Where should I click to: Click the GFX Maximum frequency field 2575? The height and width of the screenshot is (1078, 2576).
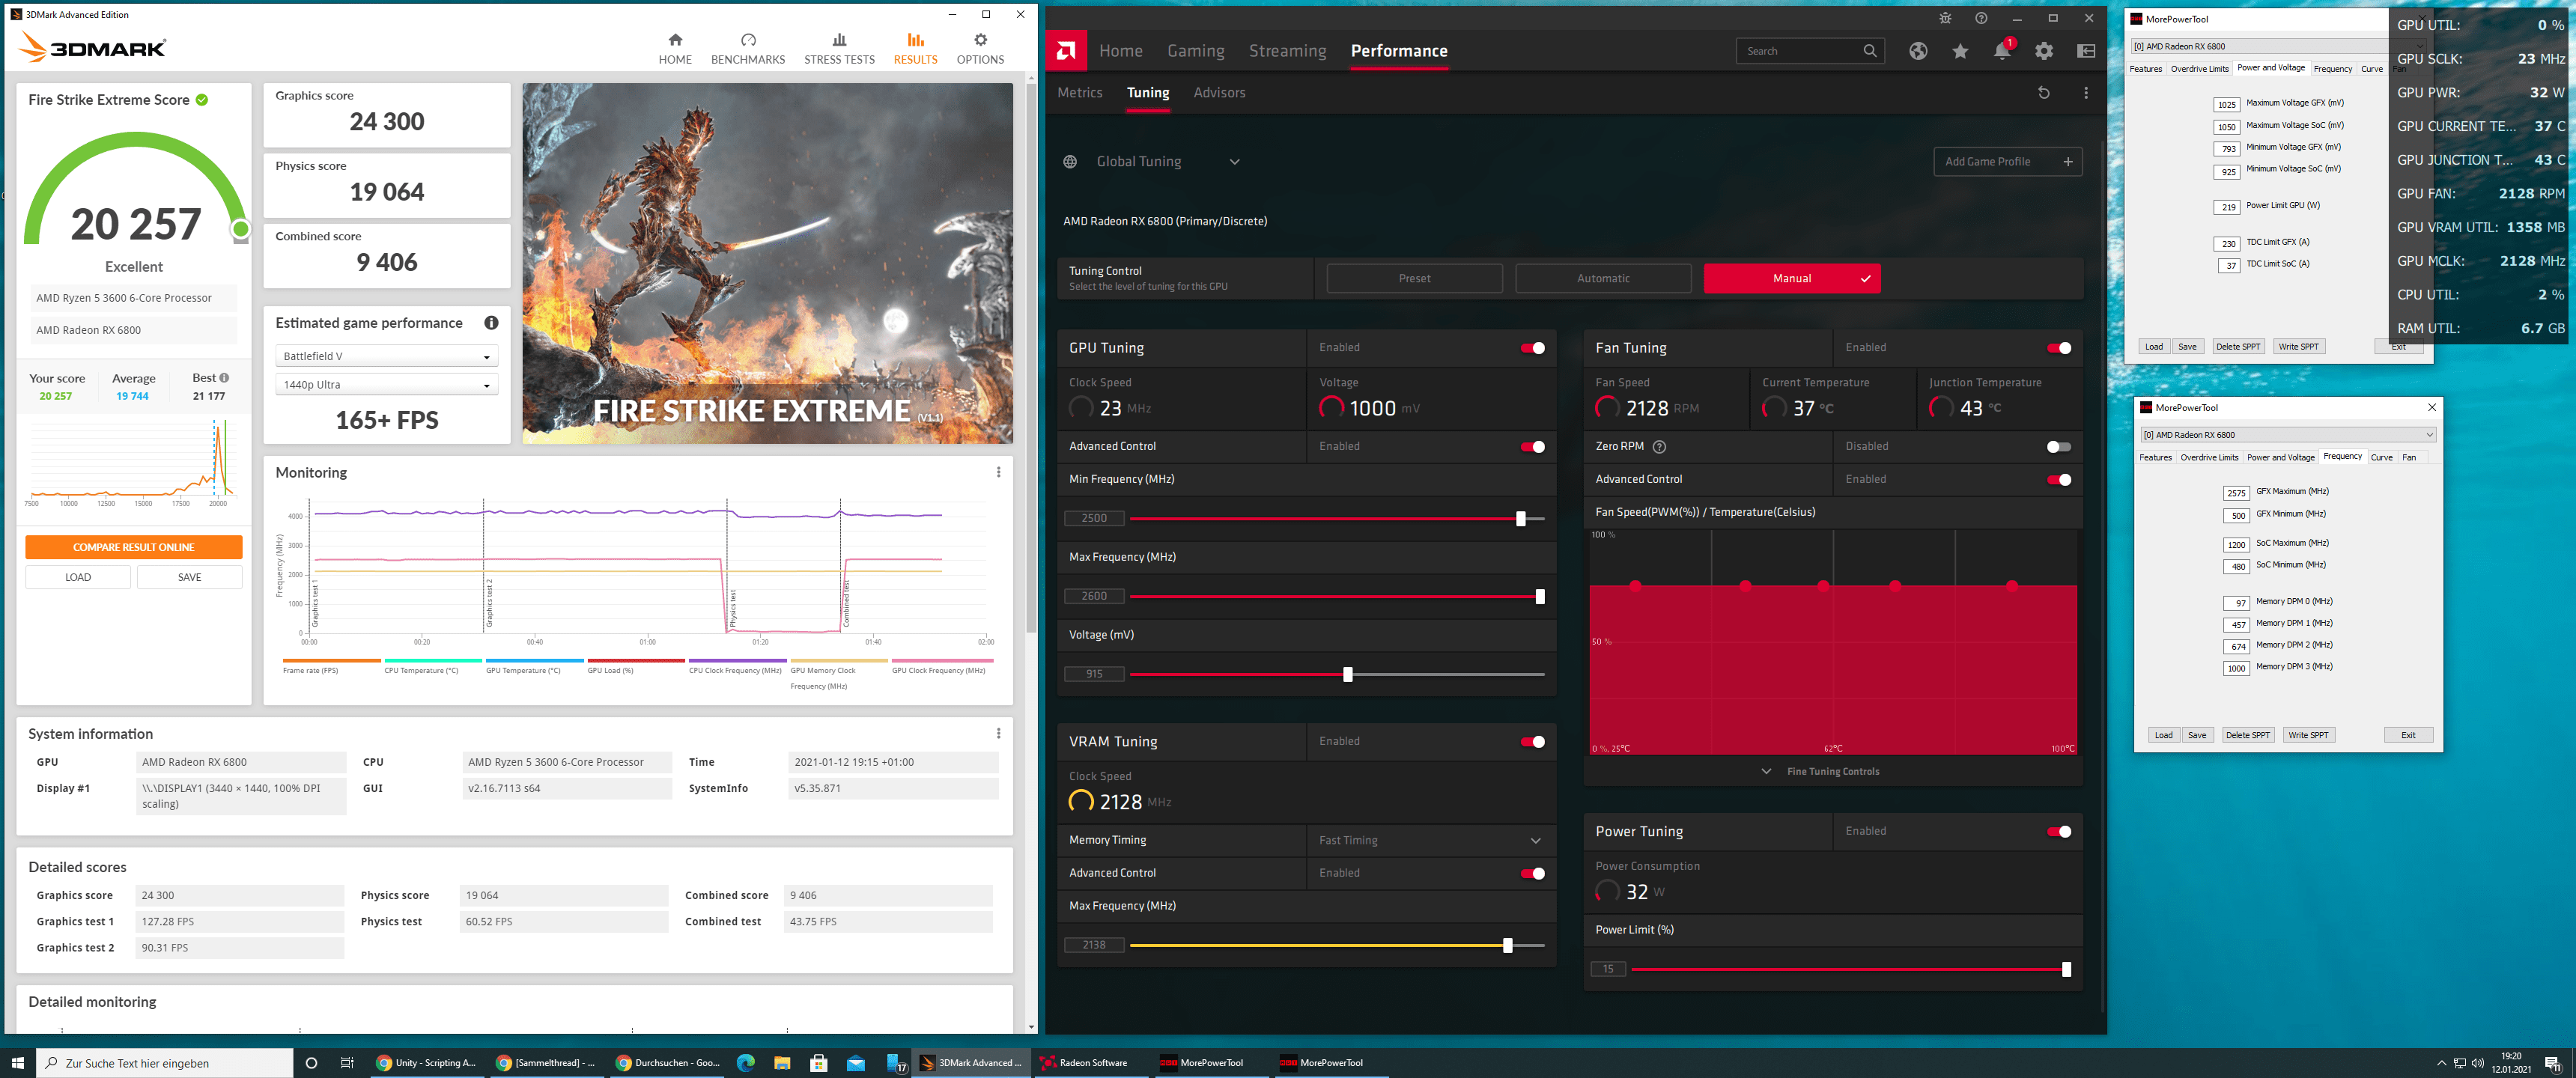pos(2236,493)
